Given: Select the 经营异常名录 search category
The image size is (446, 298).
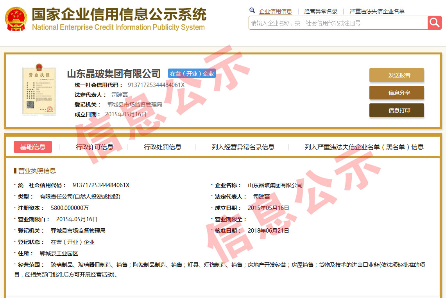Looking at the screenshot, I should point(321,11).
